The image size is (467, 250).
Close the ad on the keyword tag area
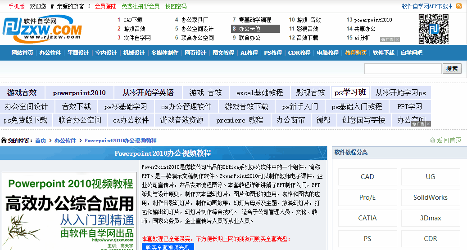428,124
